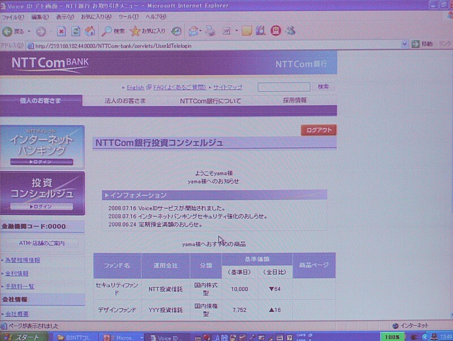The width and height of the screenshot is (453, 341).
Task: Click the site search text field
Action: click(284, 87)
